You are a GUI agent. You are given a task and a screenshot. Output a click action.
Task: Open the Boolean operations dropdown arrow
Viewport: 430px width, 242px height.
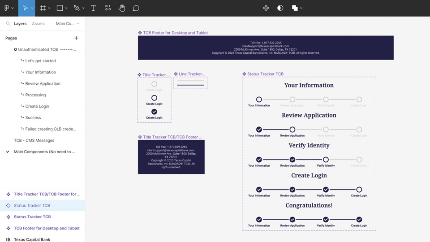[x=301, y=8]
